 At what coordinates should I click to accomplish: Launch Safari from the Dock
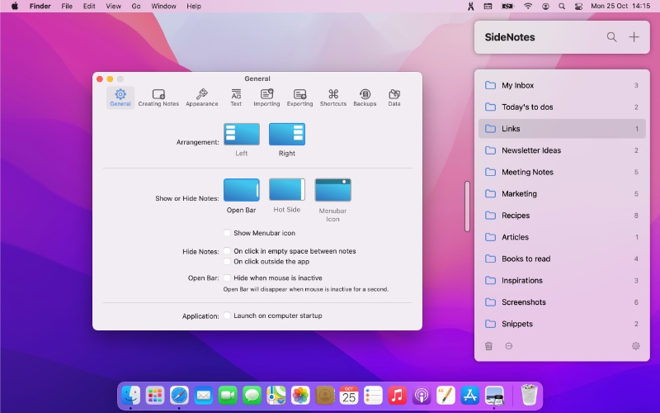[x=179, y=396]
